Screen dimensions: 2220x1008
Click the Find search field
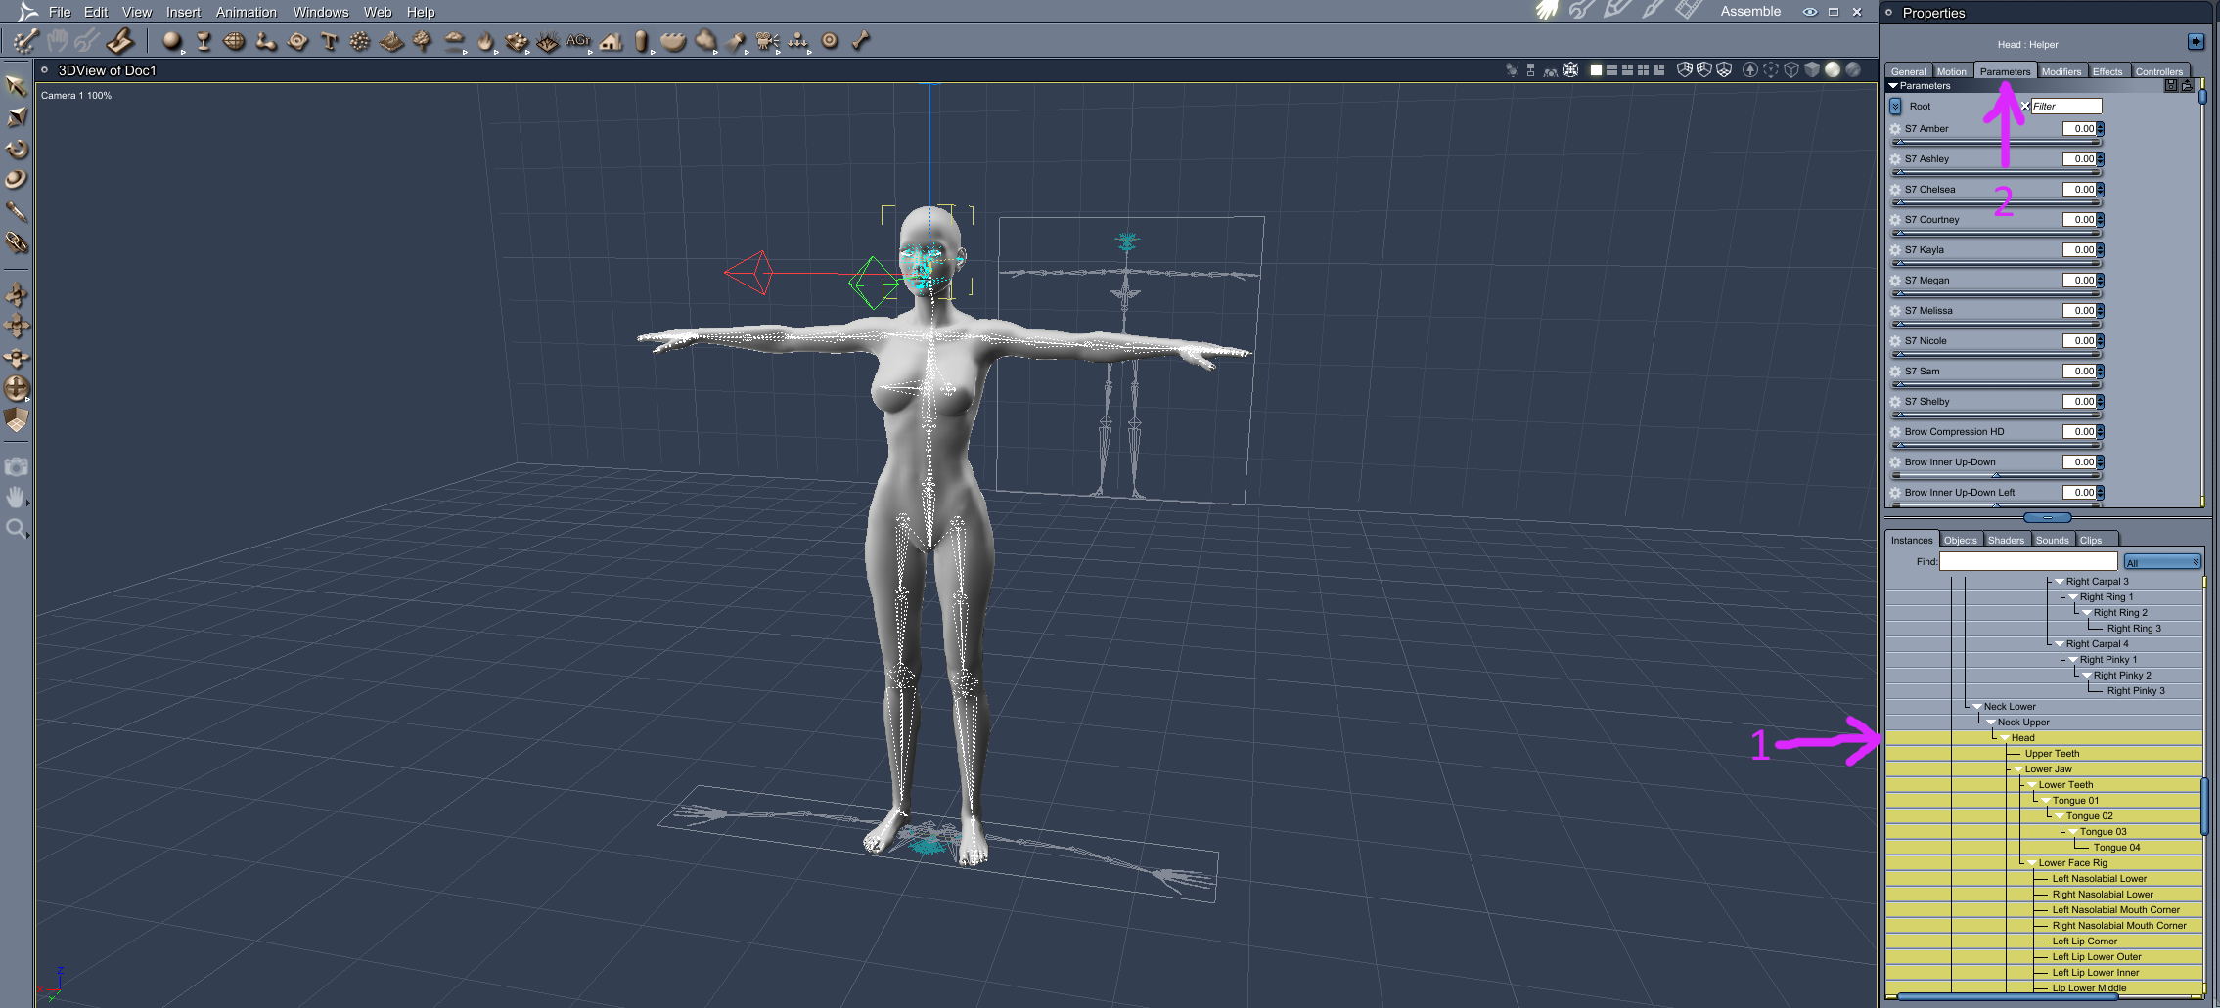tap(2028, 561)
